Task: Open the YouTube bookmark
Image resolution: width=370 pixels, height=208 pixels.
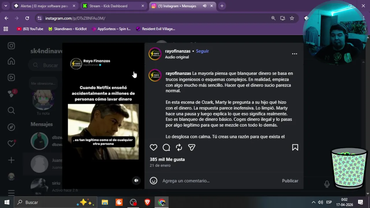Action: click(x=30, y=29)
